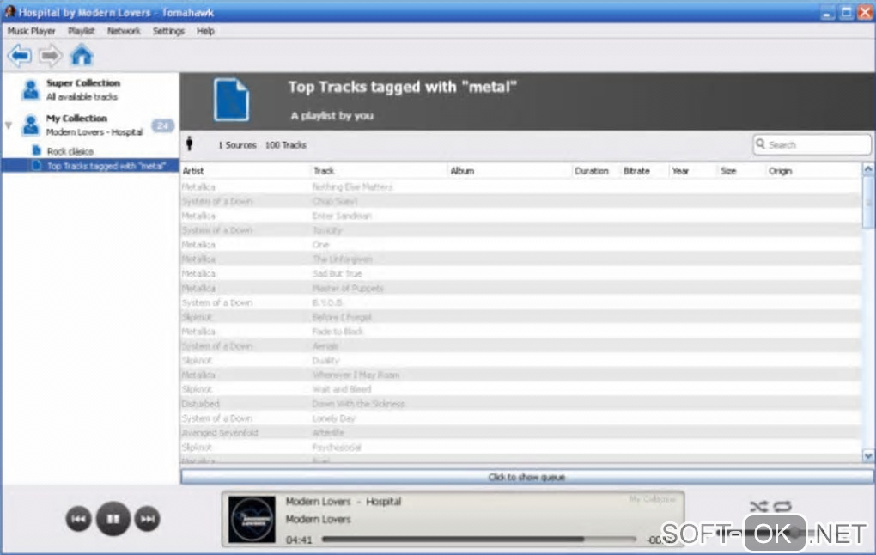Select the track The Unforgiven
Image resolution: width=876 pixels, height=555 pixels.
click(x=342, y=259)
